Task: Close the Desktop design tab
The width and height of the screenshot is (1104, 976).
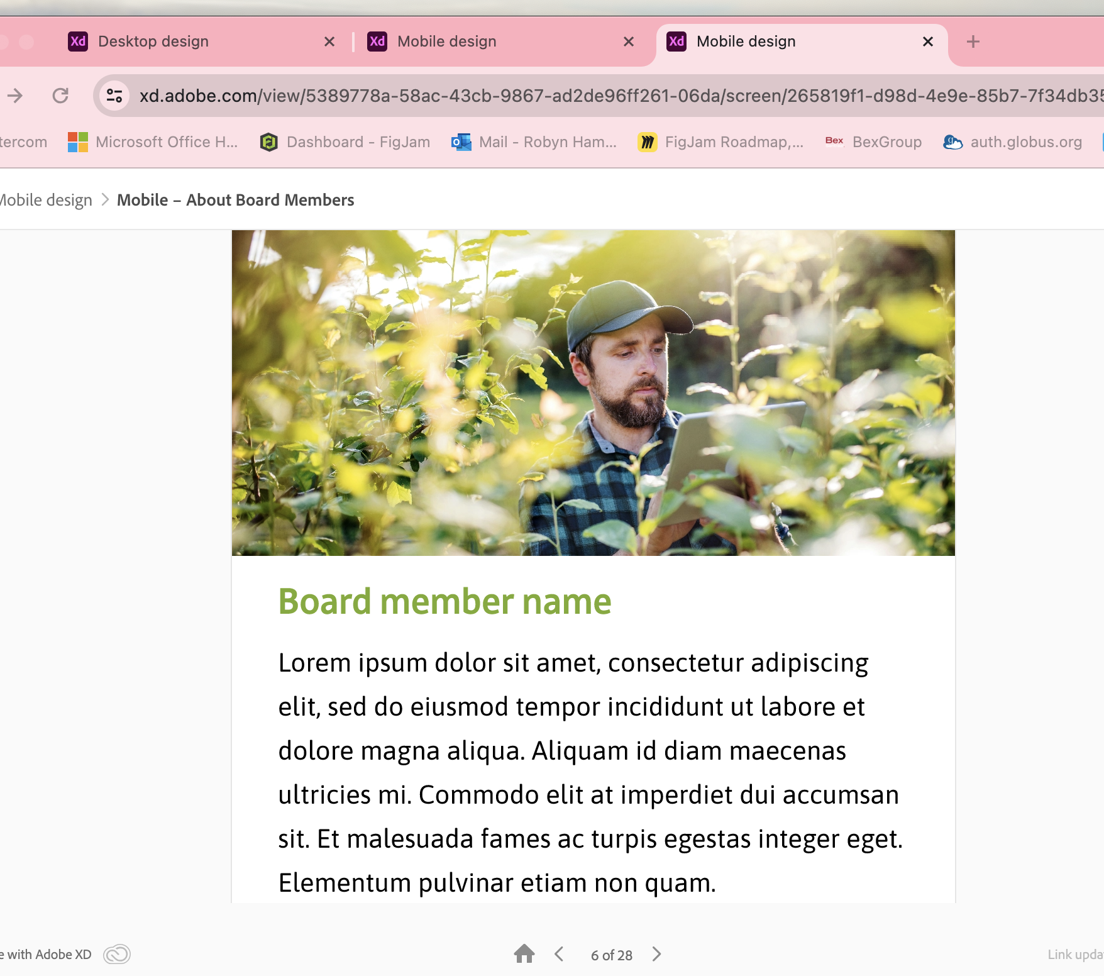Action: (329, 42)
